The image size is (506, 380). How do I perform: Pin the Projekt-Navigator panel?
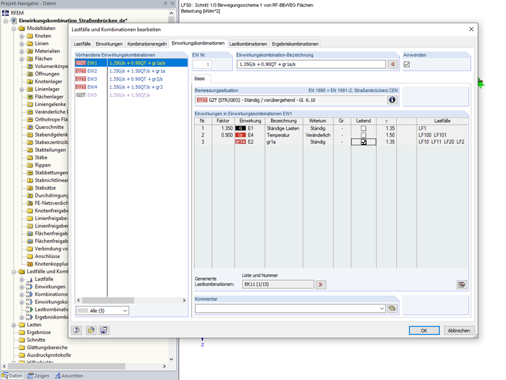(165, 3)
